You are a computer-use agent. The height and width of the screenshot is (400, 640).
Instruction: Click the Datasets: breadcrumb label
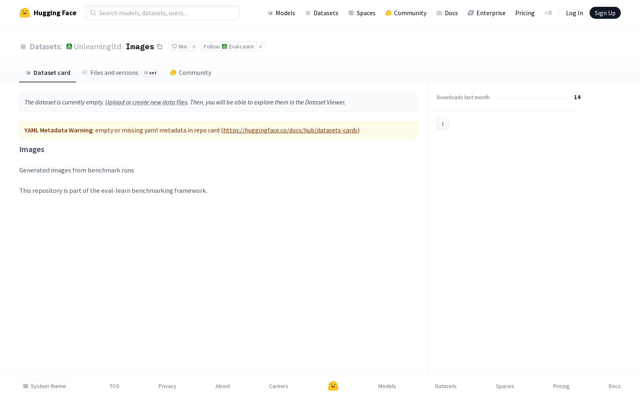click(x=46, y=46)
